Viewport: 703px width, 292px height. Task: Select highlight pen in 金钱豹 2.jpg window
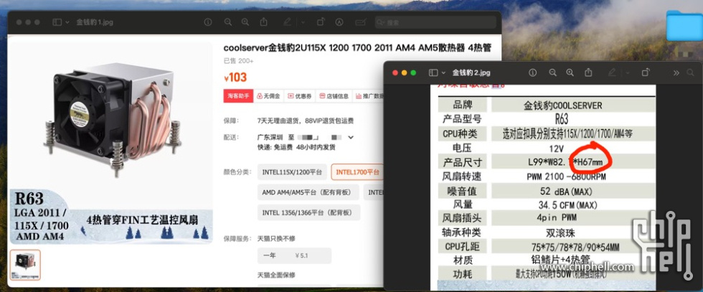click(x=613, y=72)
